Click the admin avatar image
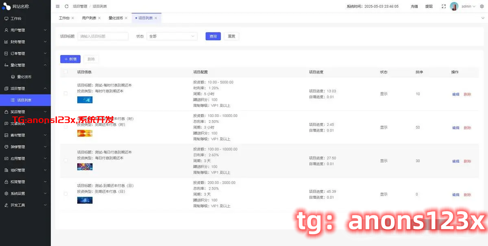Viewport: 488px width, 246px height. click(x=454, y=6)
